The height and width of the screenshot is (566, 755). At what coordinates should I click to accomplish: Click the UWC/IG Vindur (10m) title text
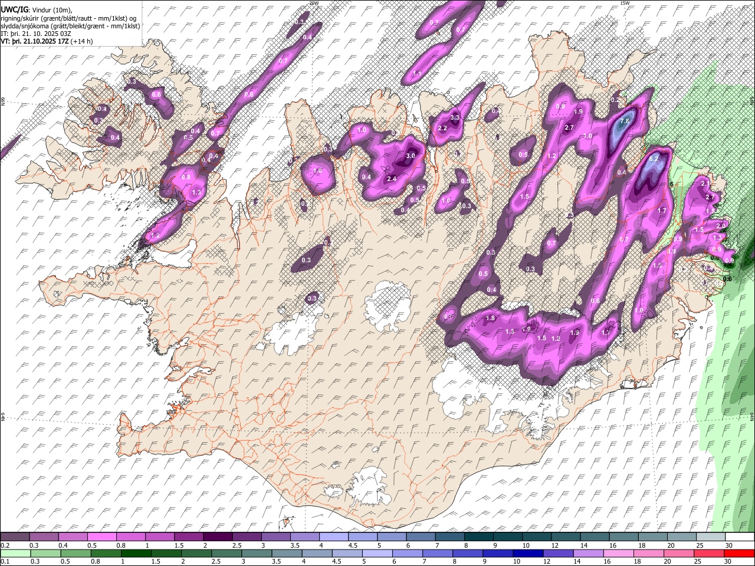(37, 9)
